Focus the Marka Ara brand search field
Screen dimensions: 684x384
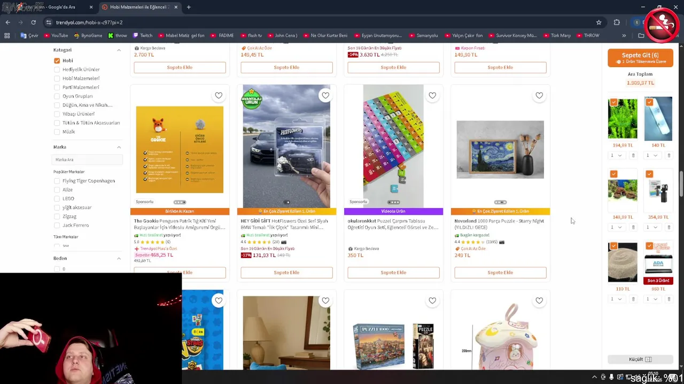[x=87, y=159]
